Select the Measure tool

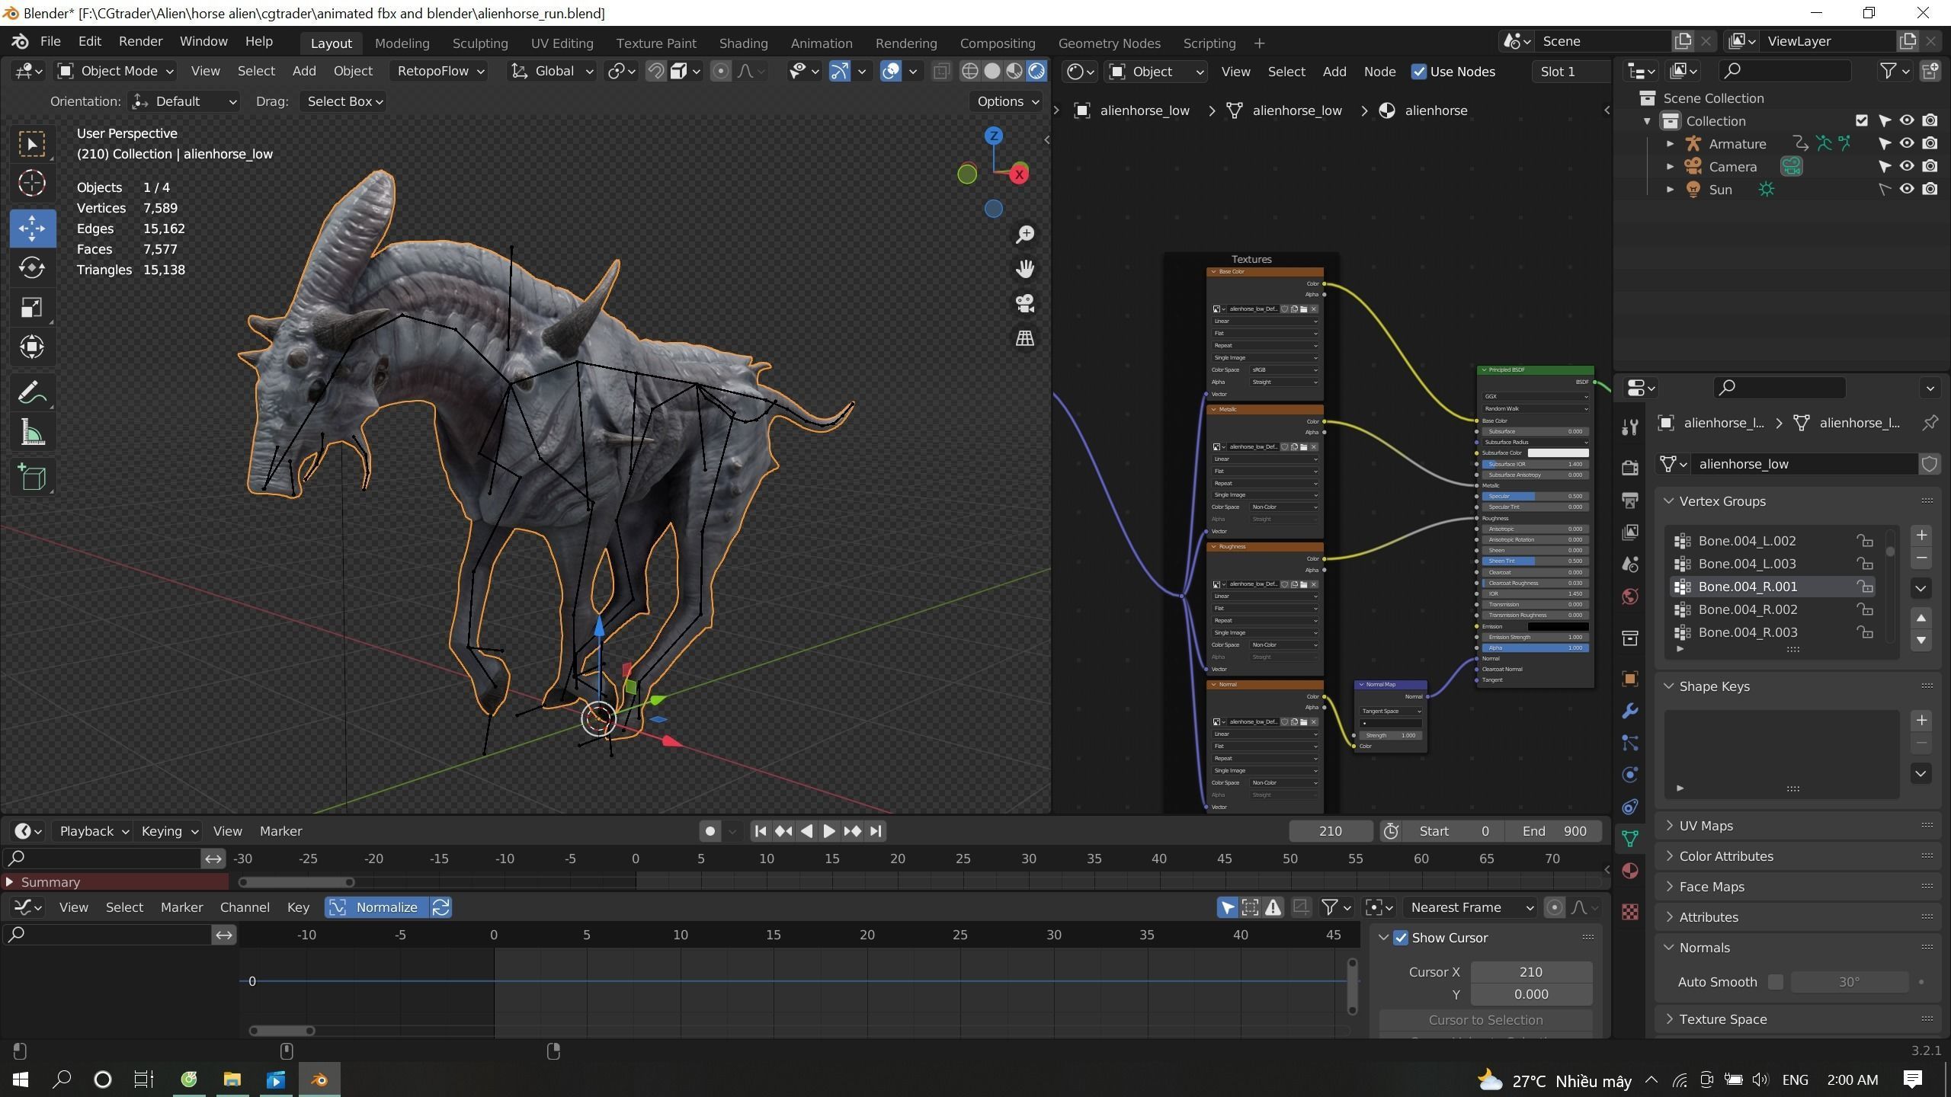coord(32,433)
